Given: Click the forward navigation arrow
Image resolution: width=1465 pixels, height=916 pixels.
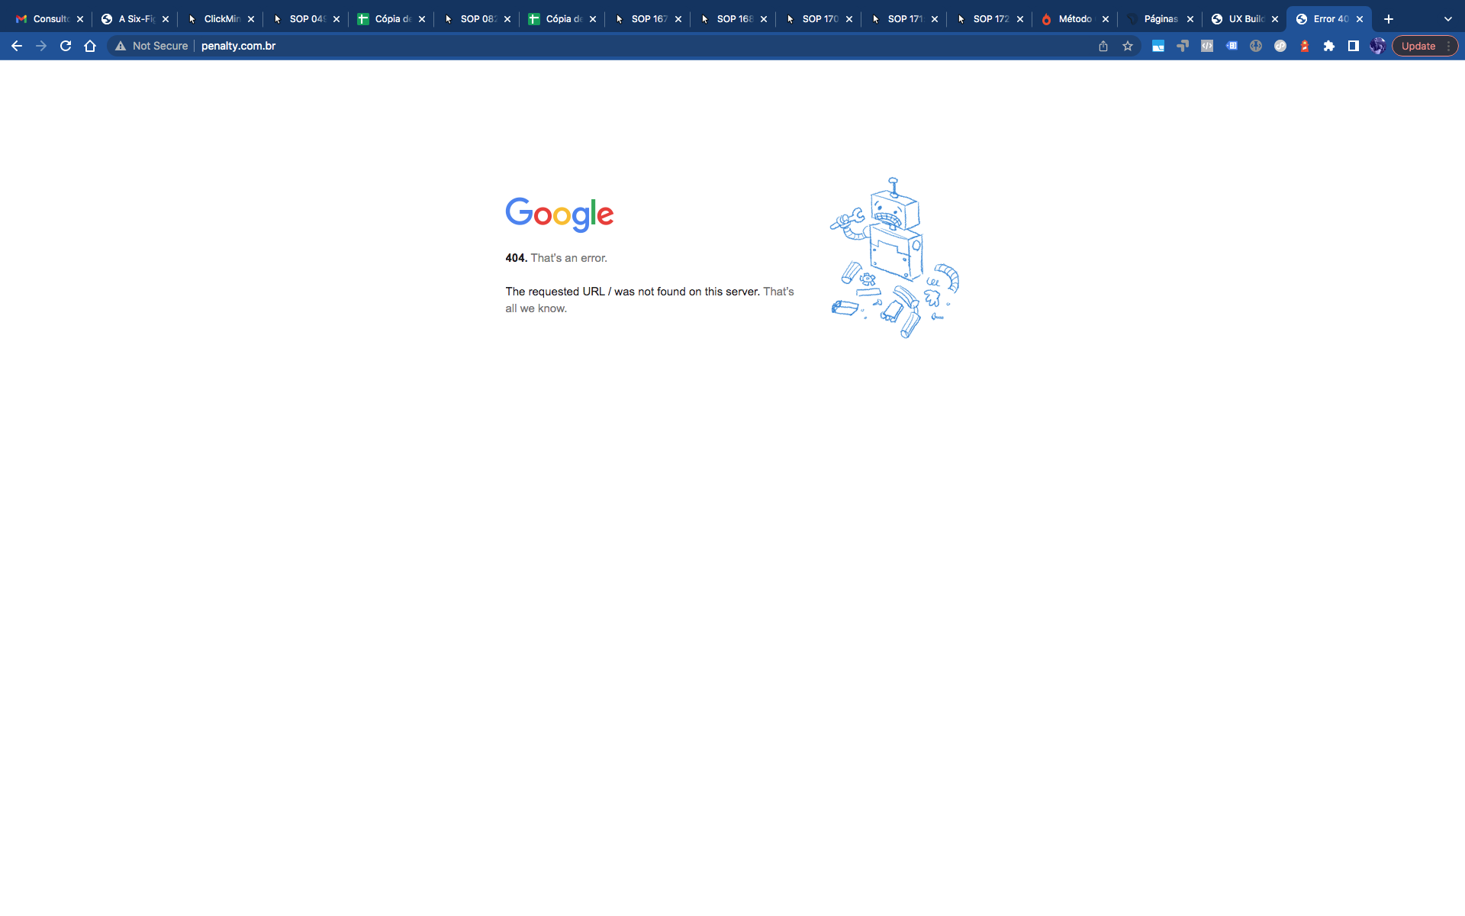Looking at the screenshot, I should click(x=41, y=46).
